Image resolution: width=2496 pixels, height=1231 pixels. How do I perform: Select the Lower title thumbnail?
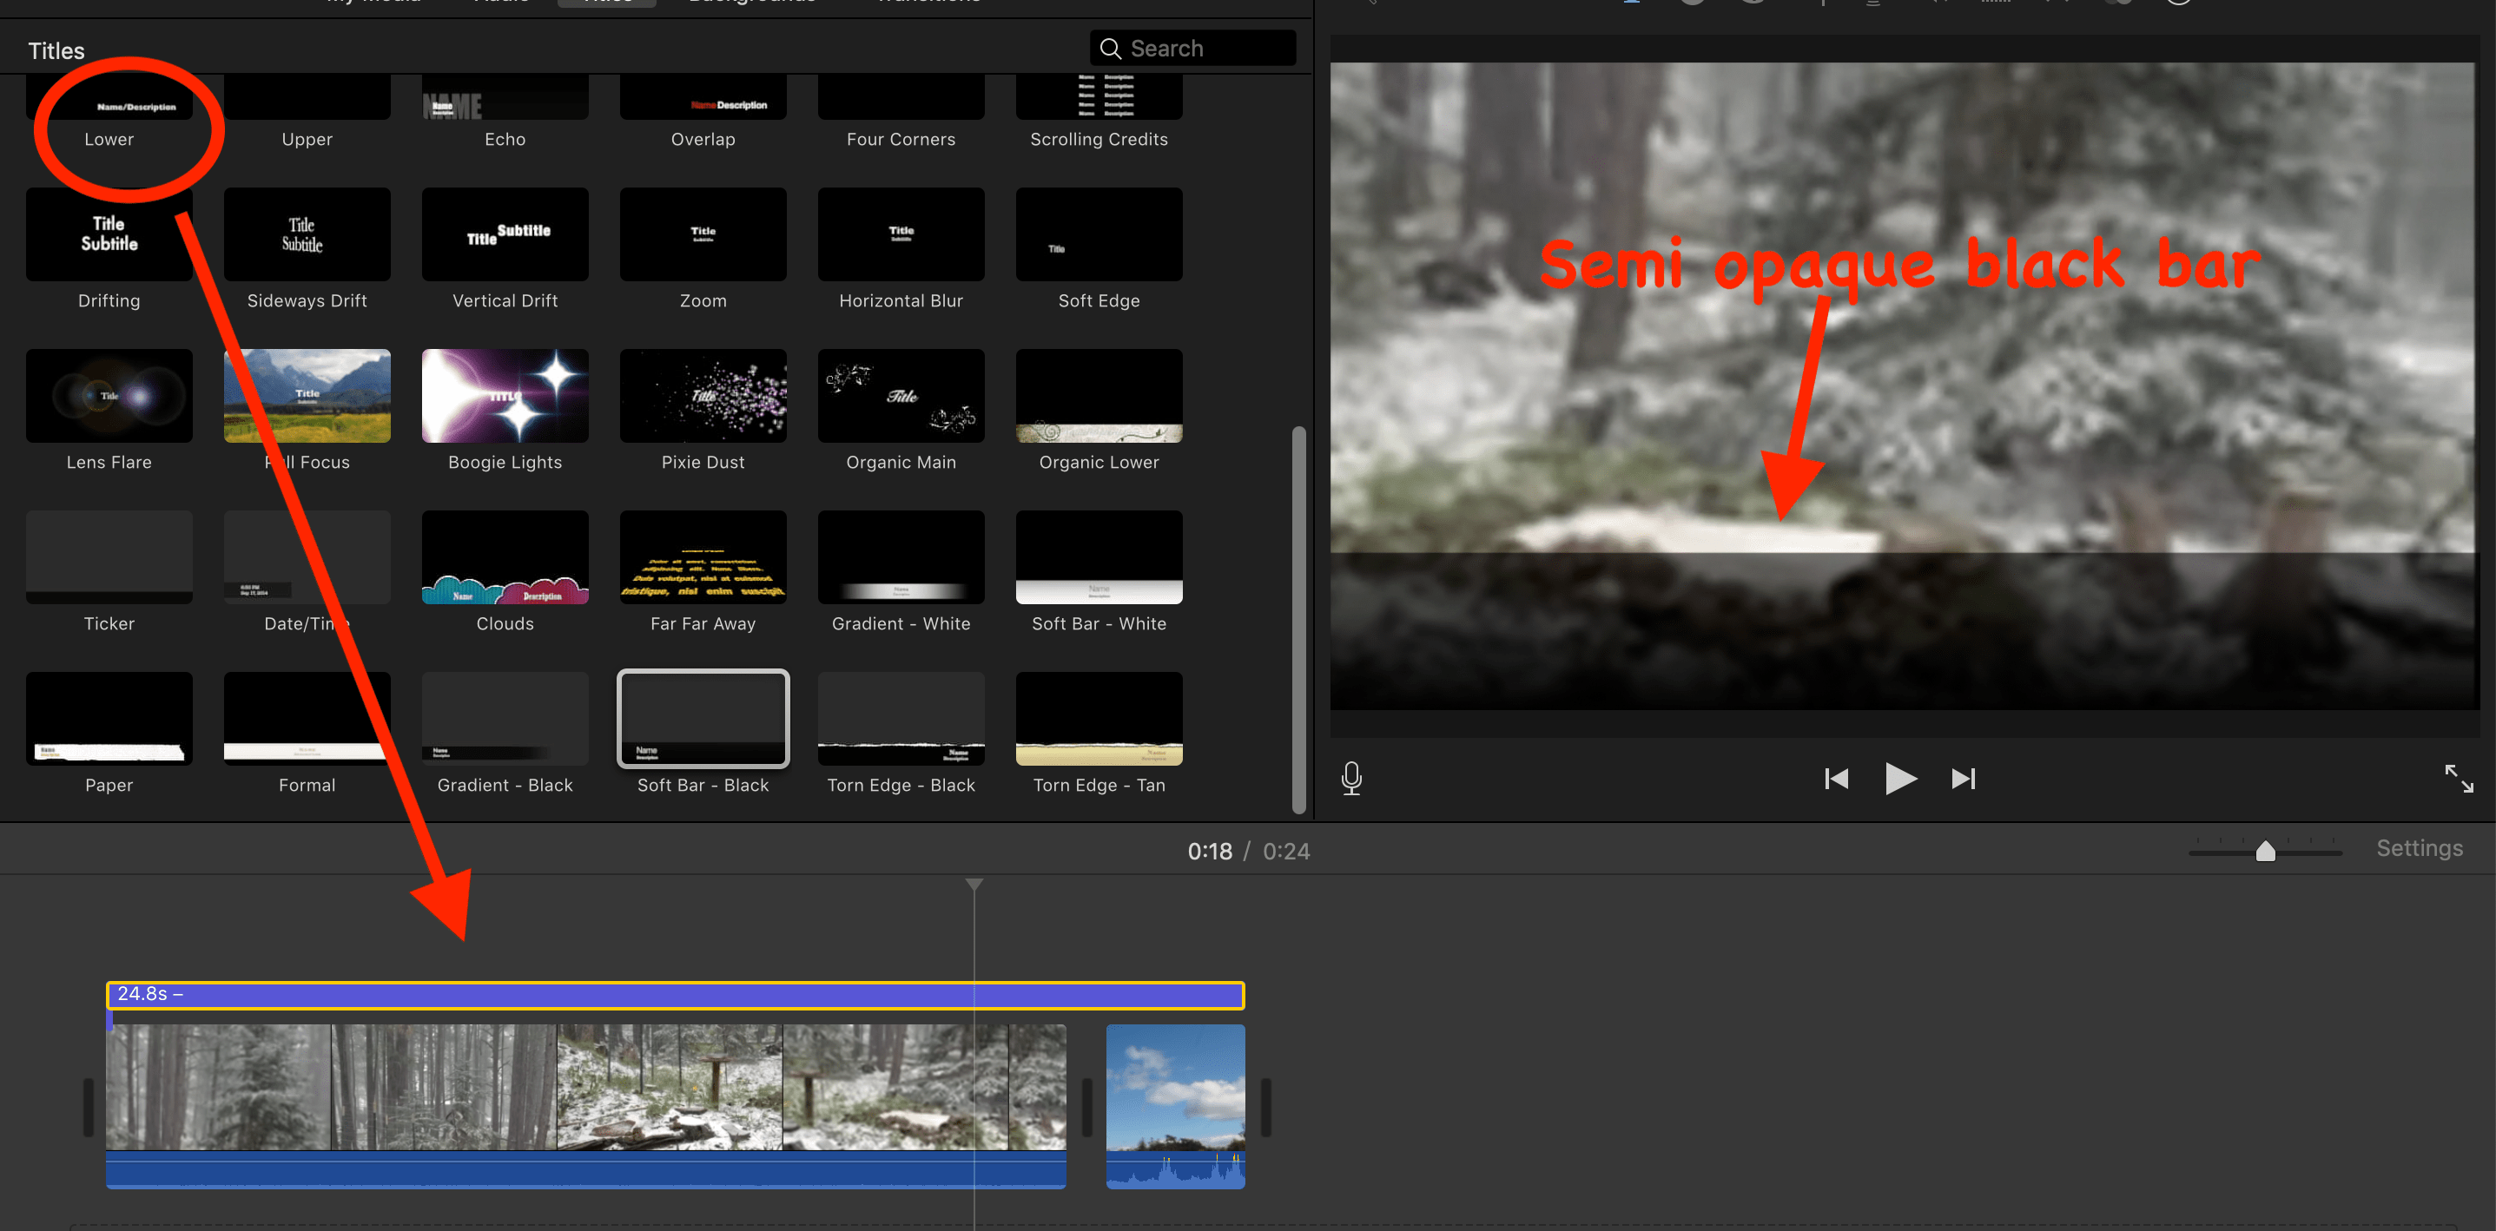pos(109,98)
